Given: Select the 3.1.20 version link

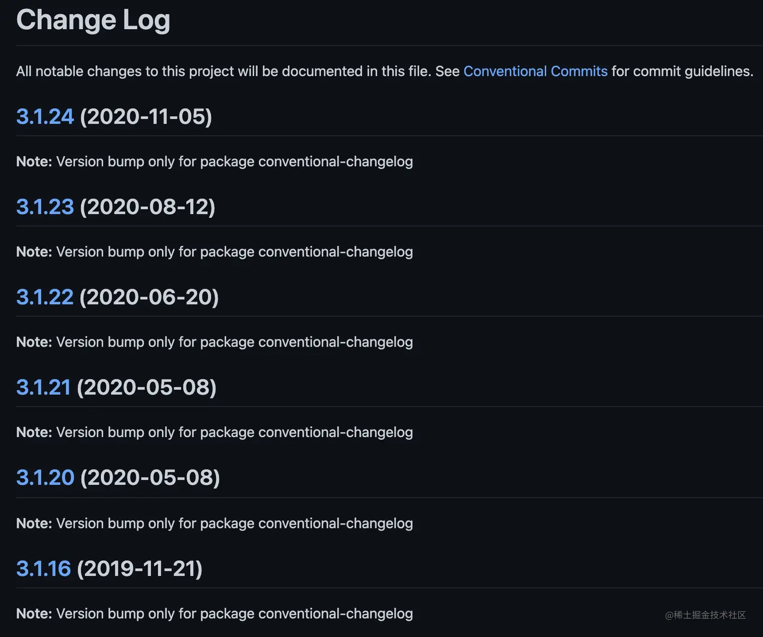Looking at the screenshot, I should [45, 478].
